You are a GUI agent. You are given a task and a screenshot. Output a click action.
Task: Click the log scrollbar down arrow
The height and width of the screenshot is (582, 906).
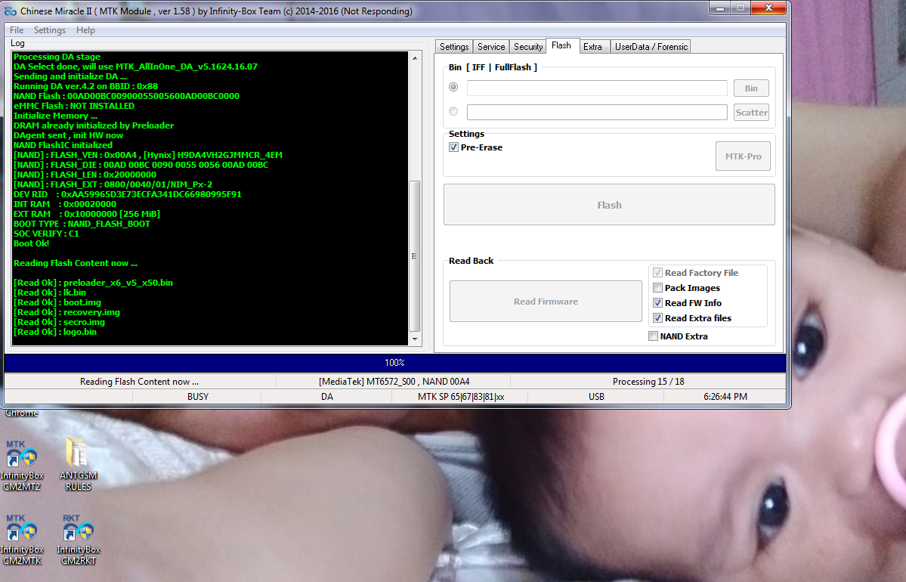click(414, 339)
